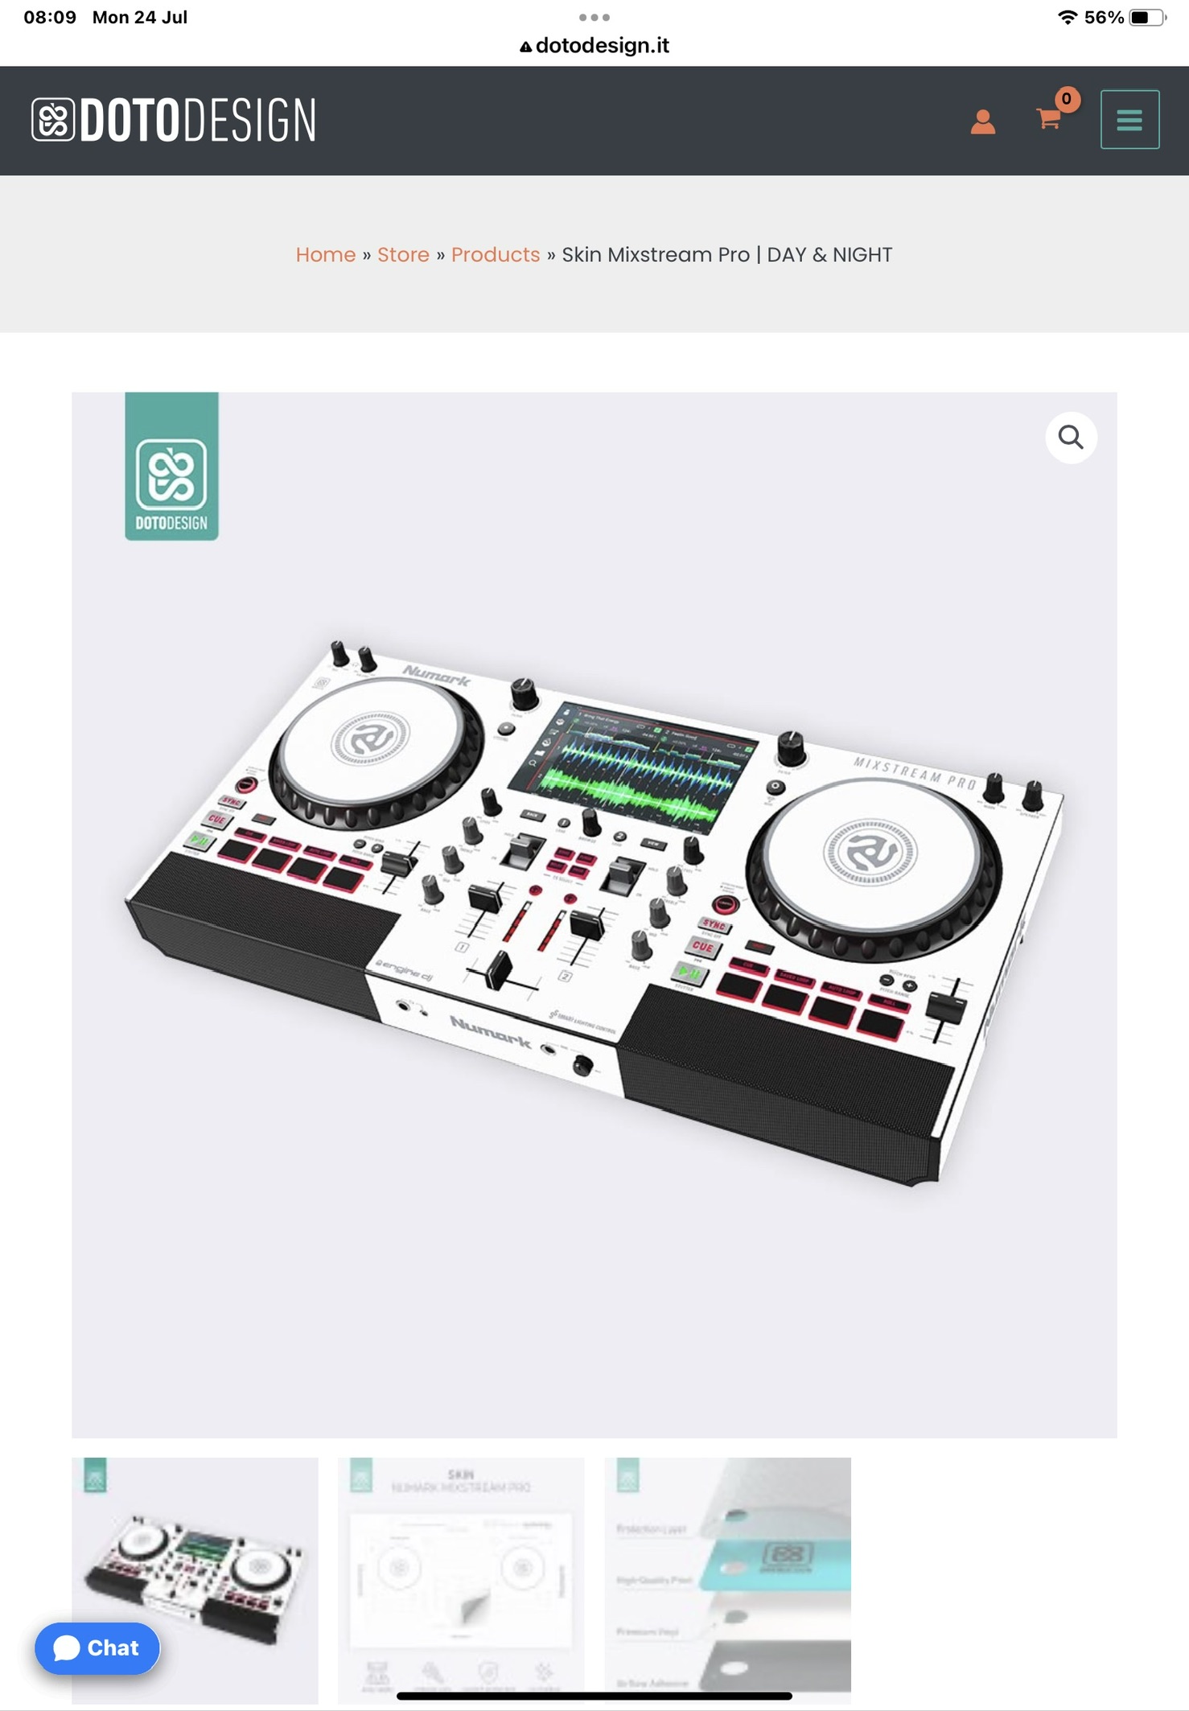Viewport: 1189px width, 1711px height.
Task: Open the blue Chat bubble button
Action: coord(97,1648)
